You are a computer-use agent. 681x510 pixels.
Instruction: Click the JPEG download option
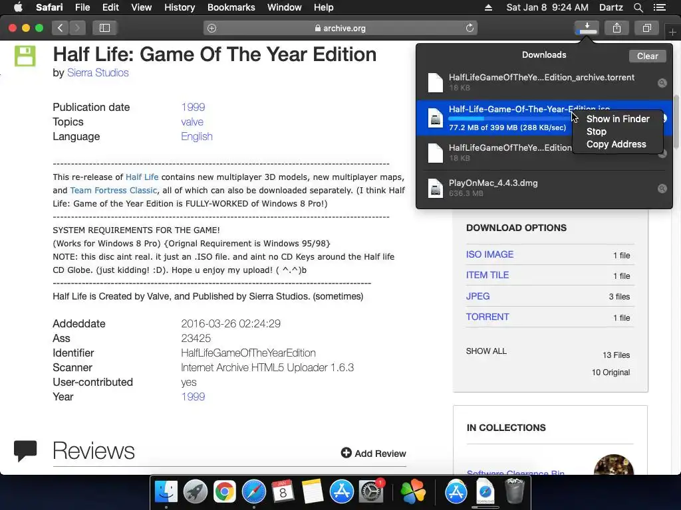tap(477, 296)
